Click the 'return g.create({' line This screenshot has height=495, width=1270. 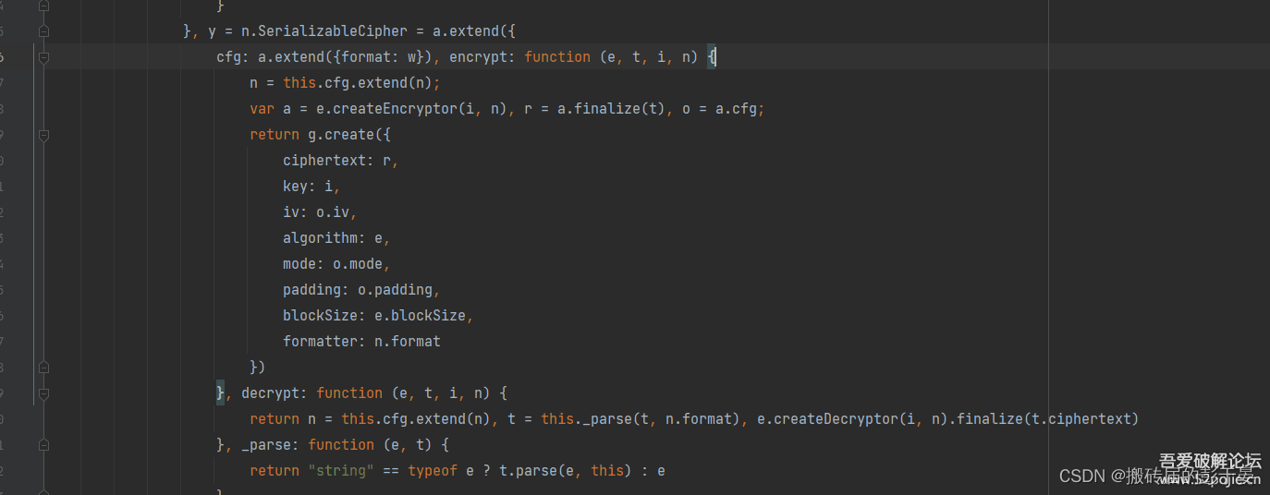tap(320, 135)
